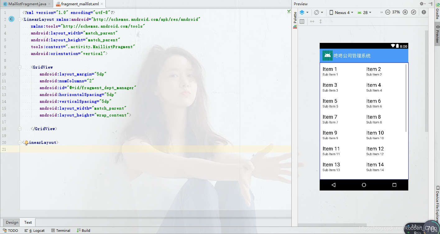Click Item 1 in the preview grid
This screenshot has width=440, height=234.
click(330, 71)
